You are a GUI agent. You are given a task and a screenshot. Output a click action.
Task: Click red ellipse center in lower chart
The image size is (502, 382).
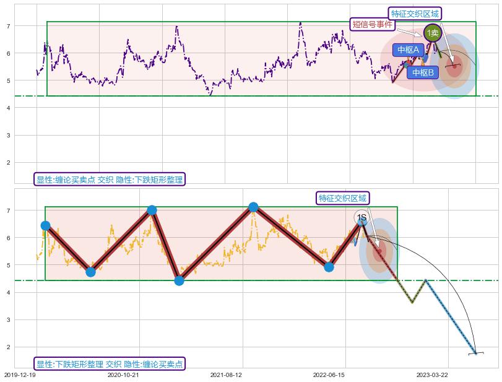pyautogui.click(x=379, y=250)
